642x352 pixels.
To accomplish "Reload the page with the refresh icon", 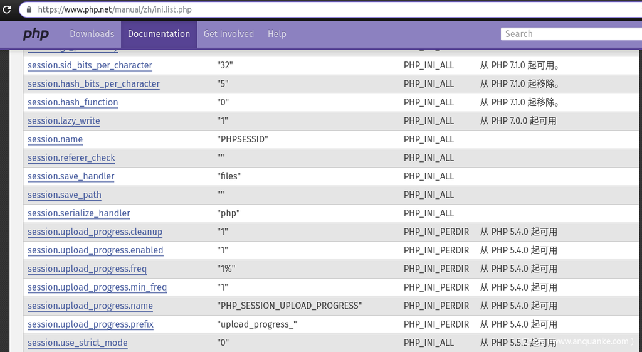I will click(7, 9).
